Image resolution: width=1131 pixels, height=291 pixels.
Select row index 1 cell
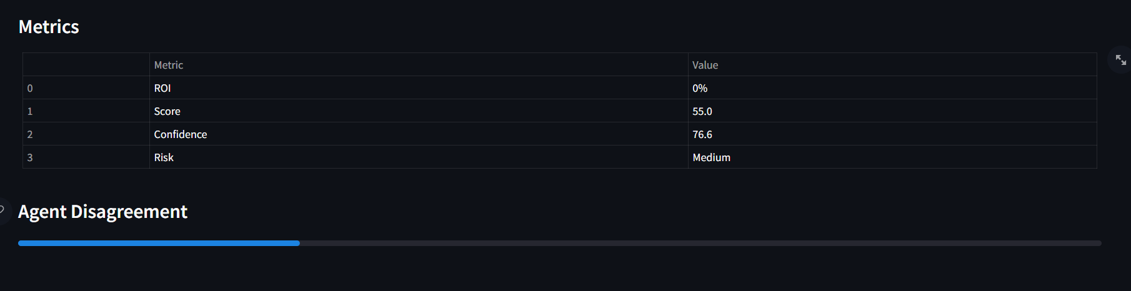(86, 111)
